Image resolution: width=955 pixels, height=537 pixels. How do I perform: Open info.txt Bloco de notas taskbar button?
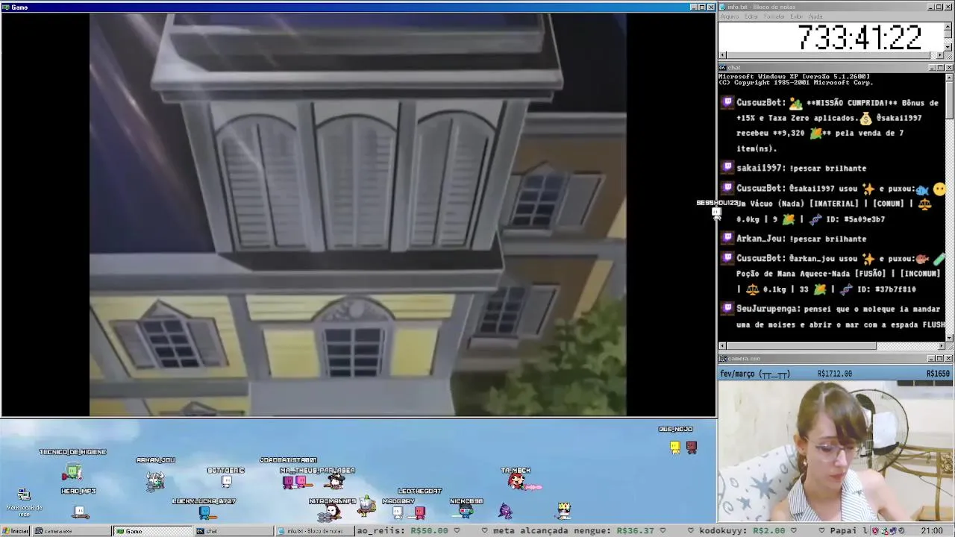coord(314,531)
